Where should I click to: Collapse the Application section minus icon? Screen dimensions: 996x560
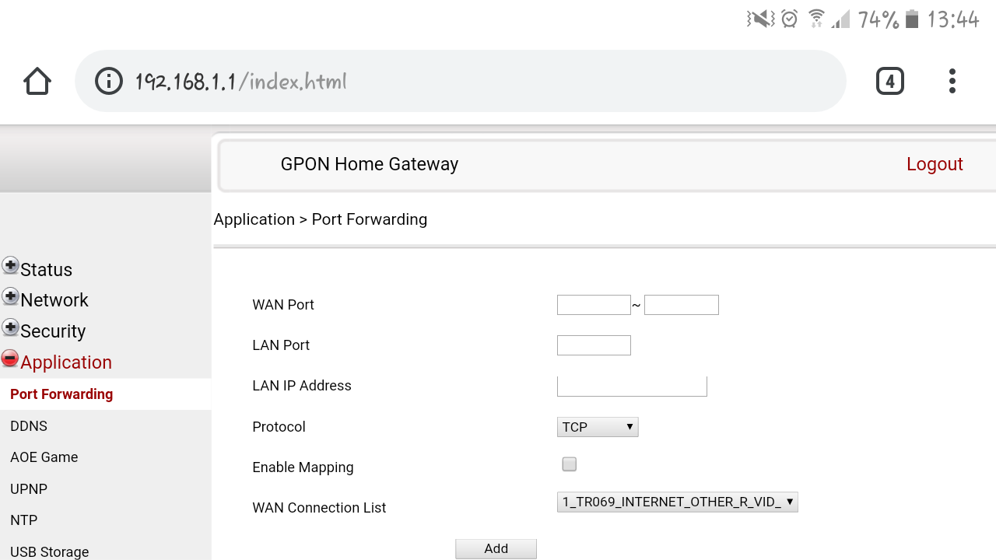click(x=11, y=359)
